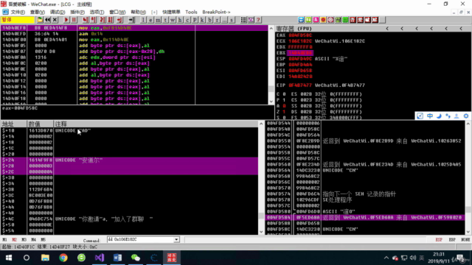The image size is (472, 265).
Task: Click the pink 'A' plugin icon
Action: pyautogui.click(x=316, y=20)
